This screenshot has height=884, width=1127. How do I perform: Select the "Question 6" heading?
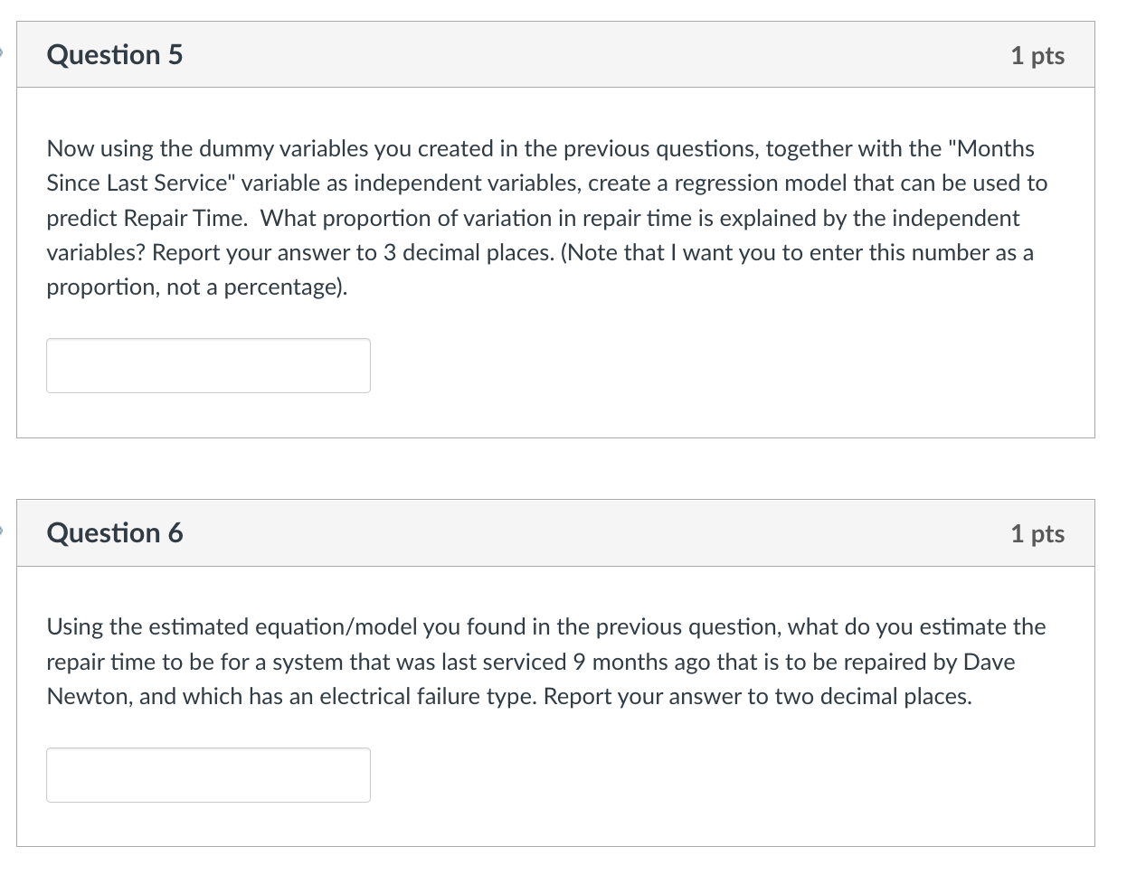point(115,533)
